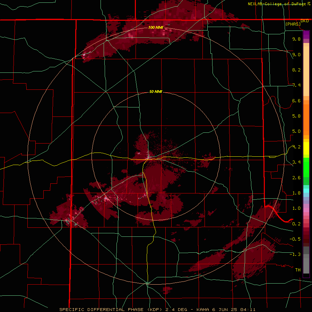Click the 100 NMI range ring label

click(156, 27)
